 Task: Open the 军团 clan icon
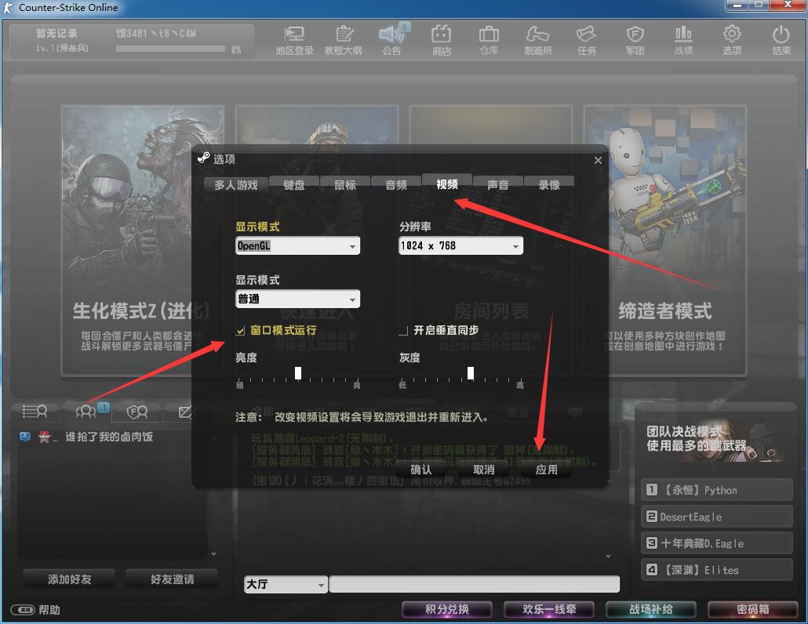click(x=635, y=41)
